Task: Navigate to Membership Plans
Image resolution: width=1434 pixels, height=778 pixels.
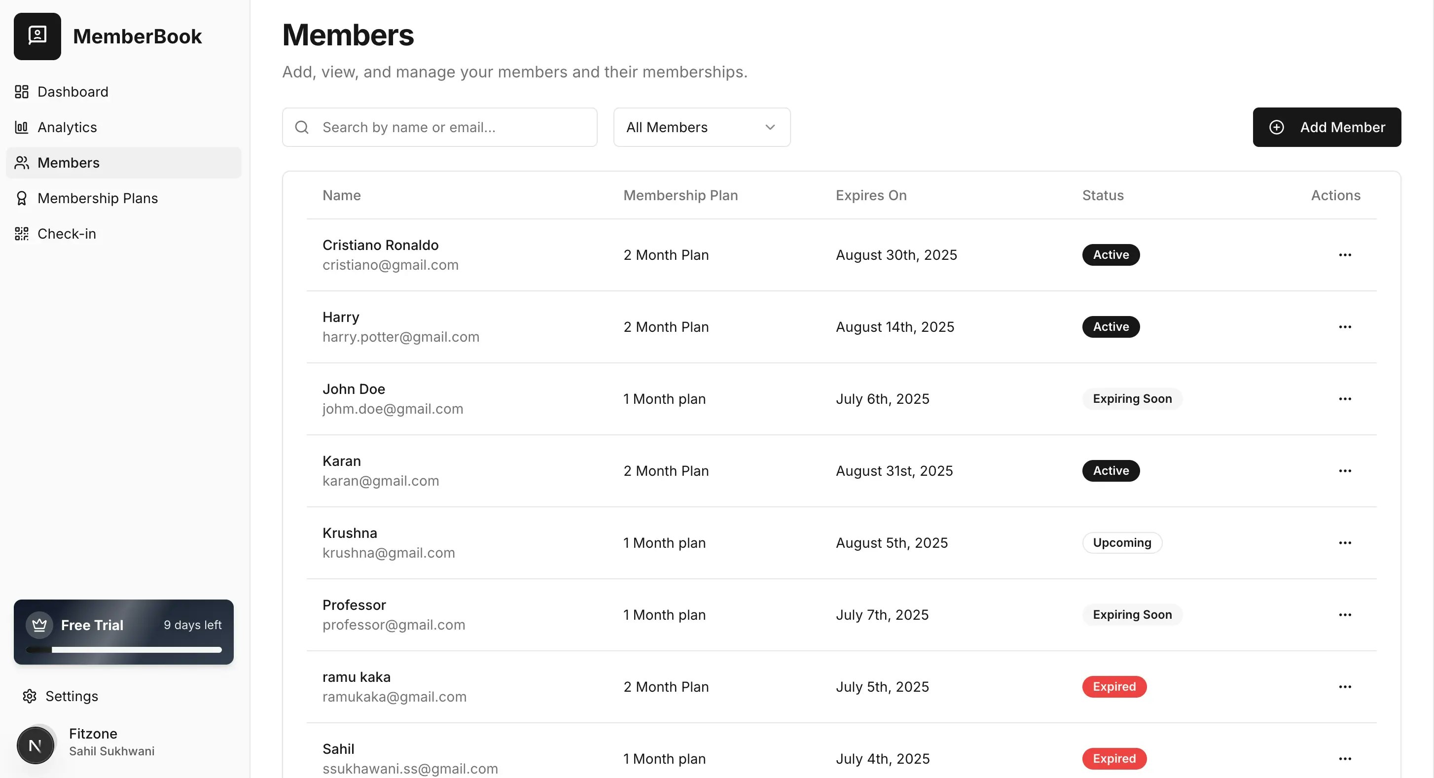Action: click(98, 198)
